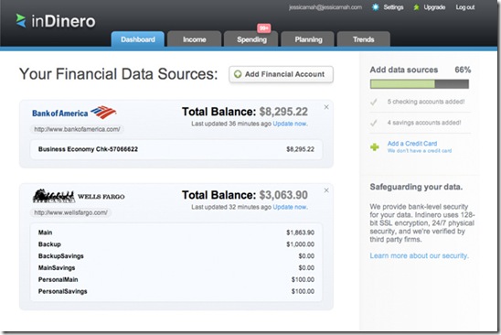Select the Backup account row

point(176,244)
